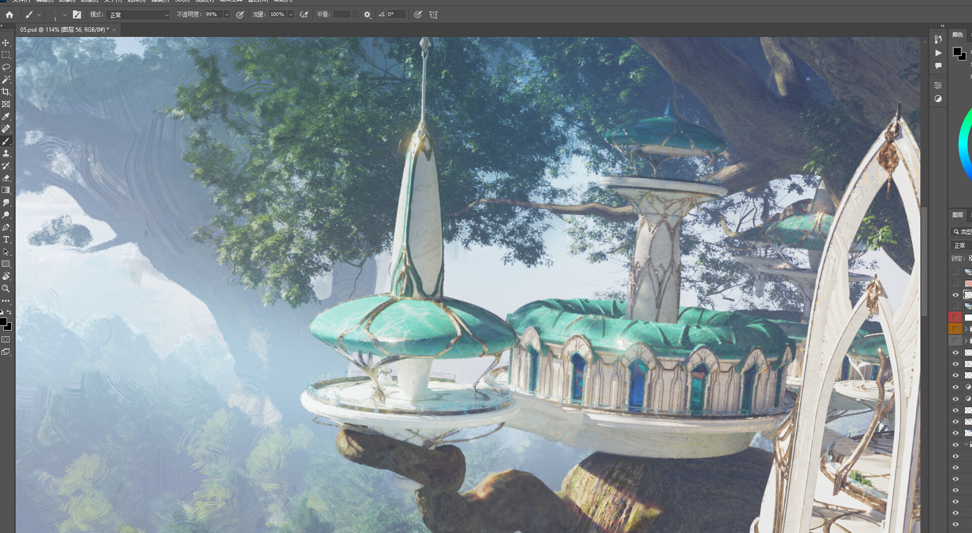Expand the orange-labeled layer group

point(966,329)
